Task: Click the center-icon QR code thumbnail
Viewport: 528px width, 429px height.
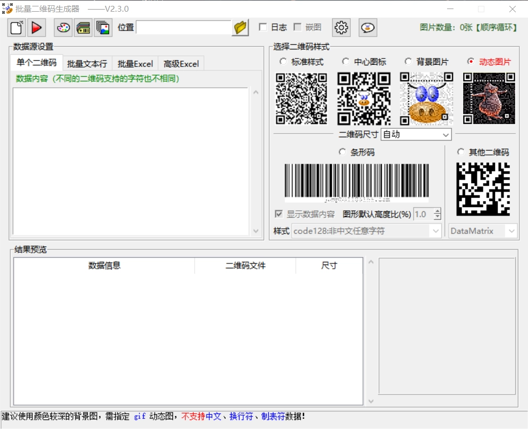Action: click(364, 98)
